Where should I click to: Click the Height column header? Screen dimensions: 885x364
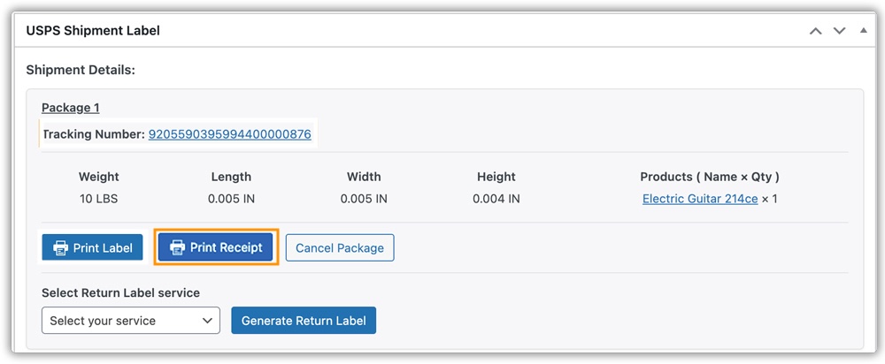(x=496, y=177)
